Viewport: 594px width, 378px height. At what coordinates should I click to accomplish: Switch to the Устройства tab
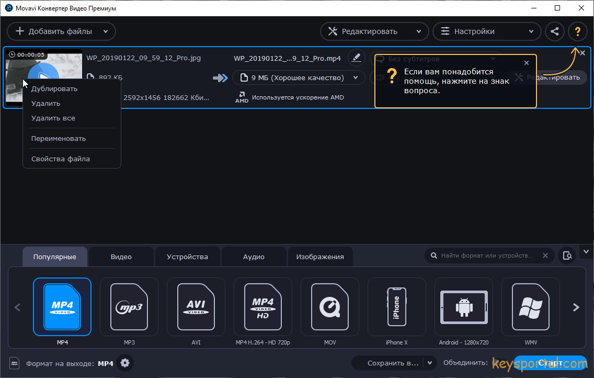coord(187,257)
